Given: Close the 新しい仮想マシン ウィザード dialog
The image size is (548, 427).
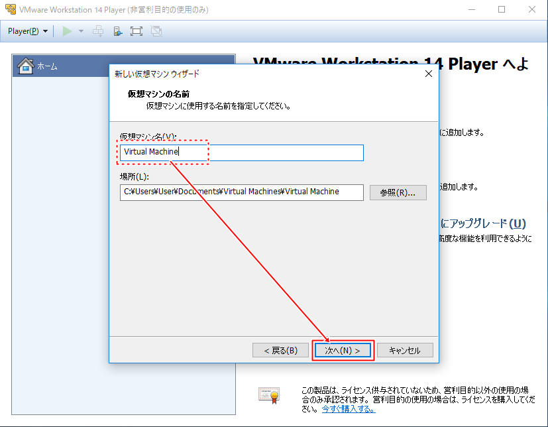Looking at the screenshot, I should pyautogui.click(x=429, y=74).
